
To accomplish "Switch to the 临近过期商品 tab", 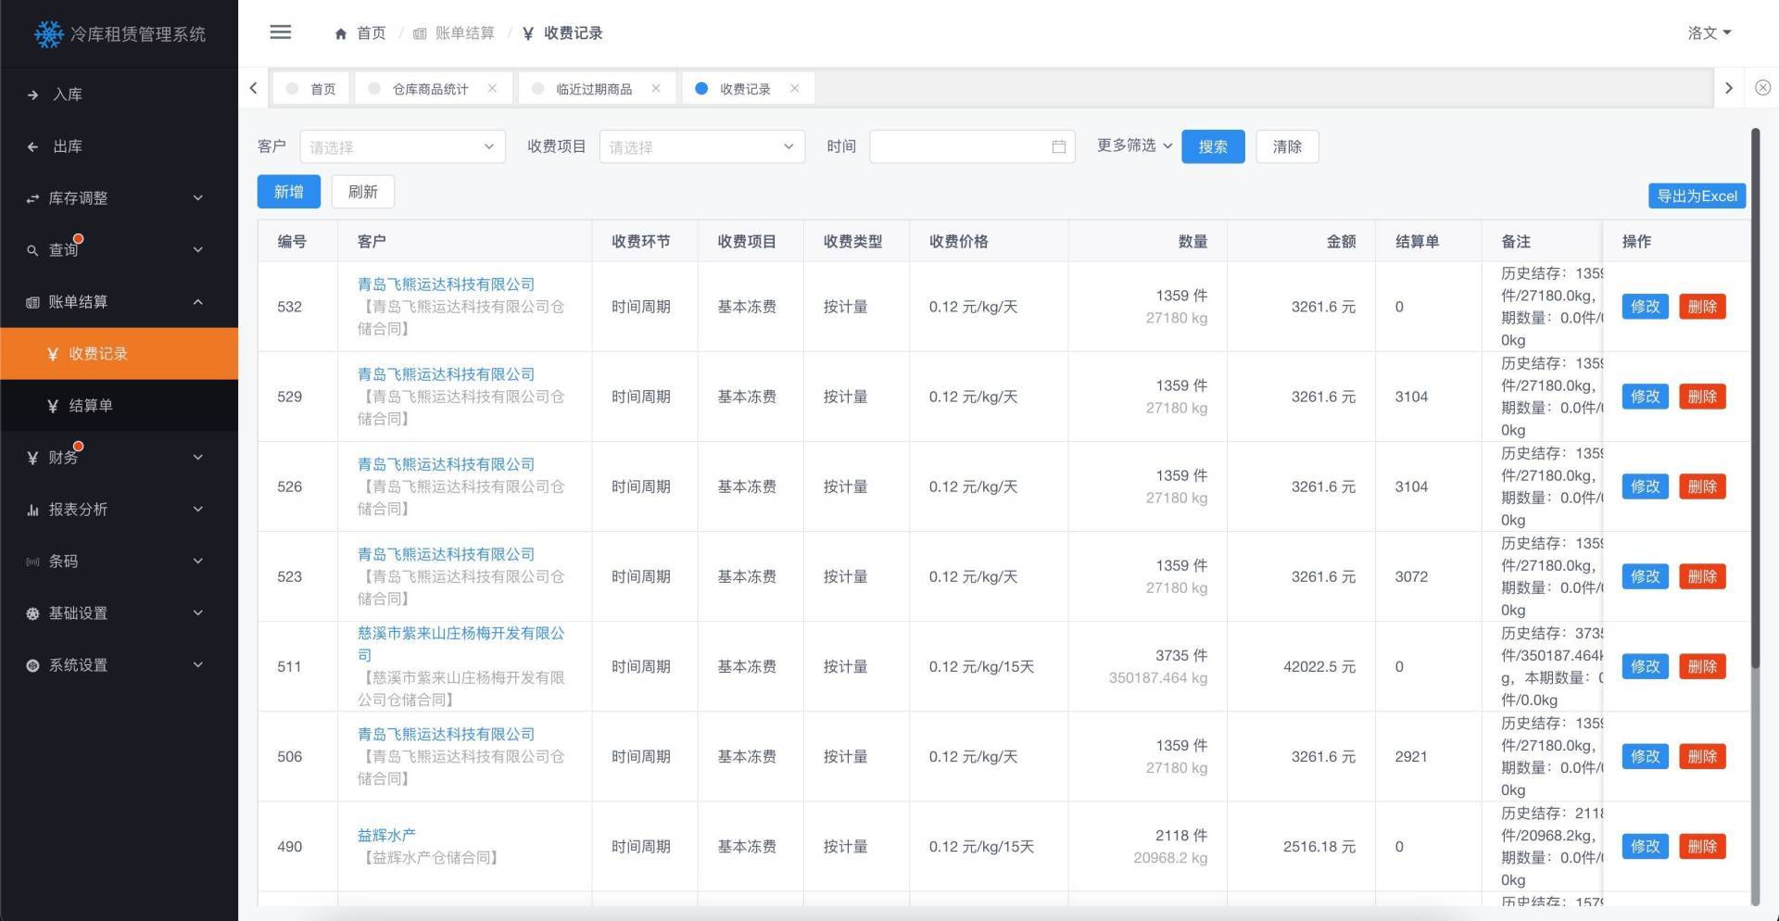I will pos(593,88).
